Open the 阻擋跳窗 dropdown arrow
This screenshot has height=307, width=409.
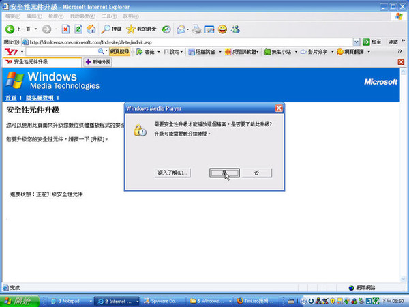click(x=220, y=52)
